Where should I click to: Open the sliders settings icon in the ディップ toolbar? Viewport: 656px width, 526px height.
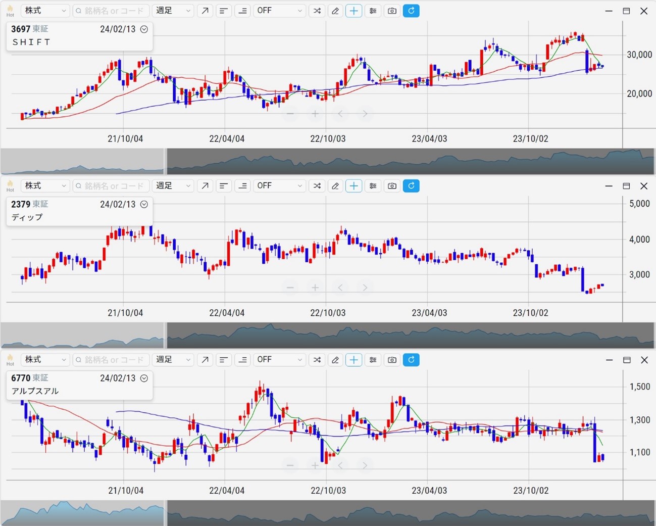373,186
